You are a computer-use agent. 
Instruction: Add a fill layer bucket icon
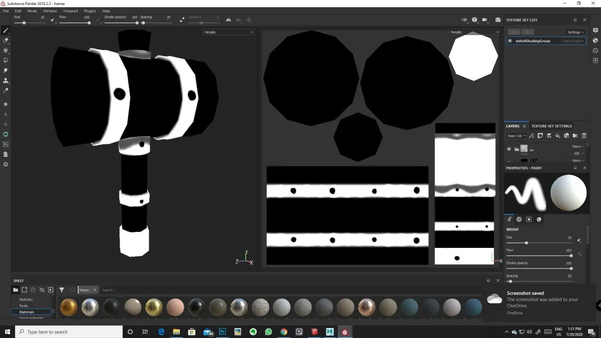click(558, 136)
